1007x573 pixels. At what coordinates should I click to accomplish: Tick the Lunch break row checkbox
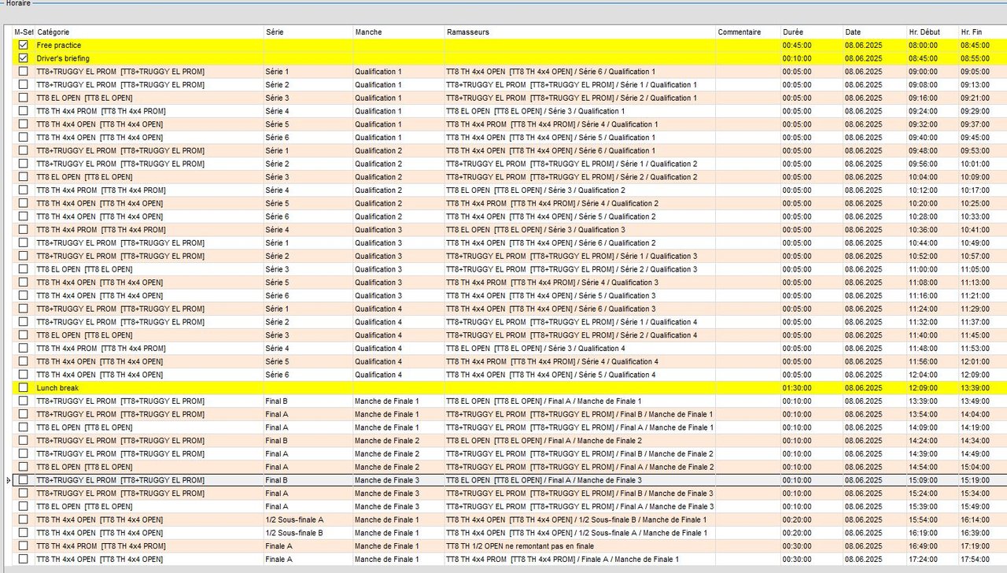[x=24, y=388]
